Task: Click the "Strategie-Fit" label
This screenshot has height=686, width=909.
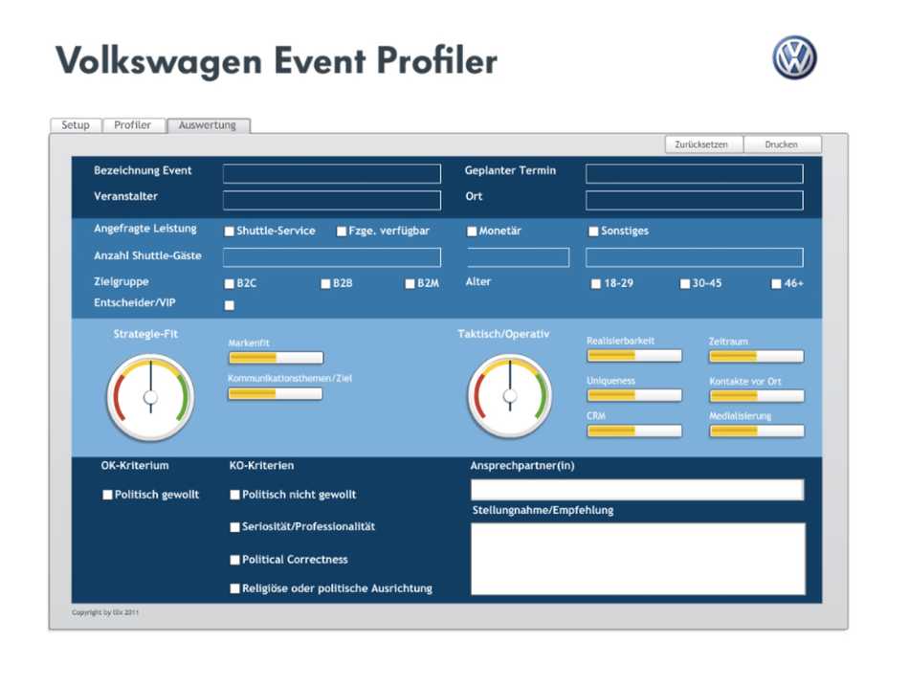Action: 145,334
